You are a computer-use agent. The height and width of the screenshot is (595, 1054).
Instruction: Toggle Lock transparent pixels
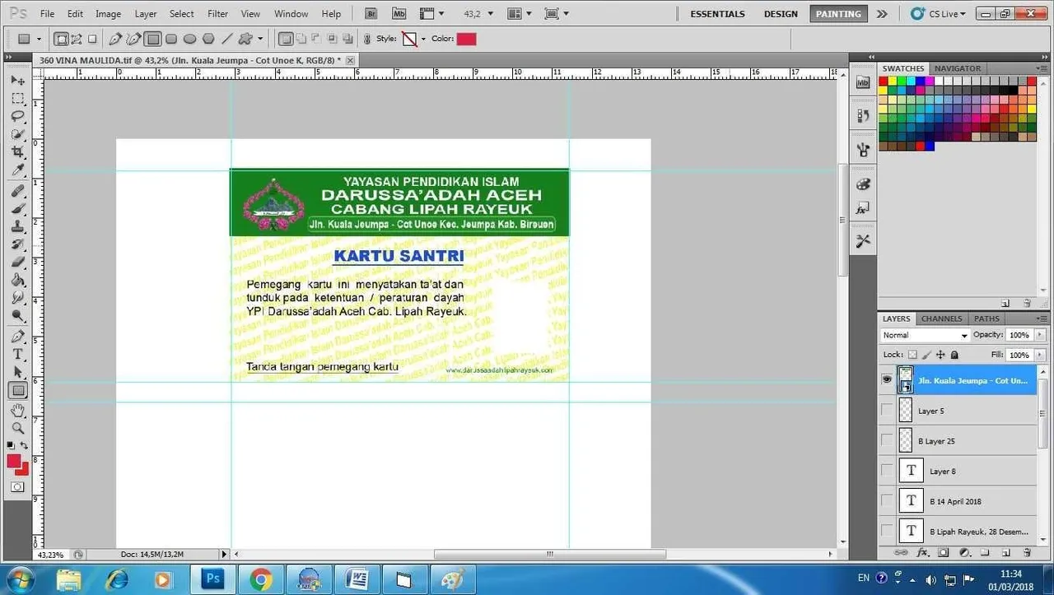click(x=912, y=355)
